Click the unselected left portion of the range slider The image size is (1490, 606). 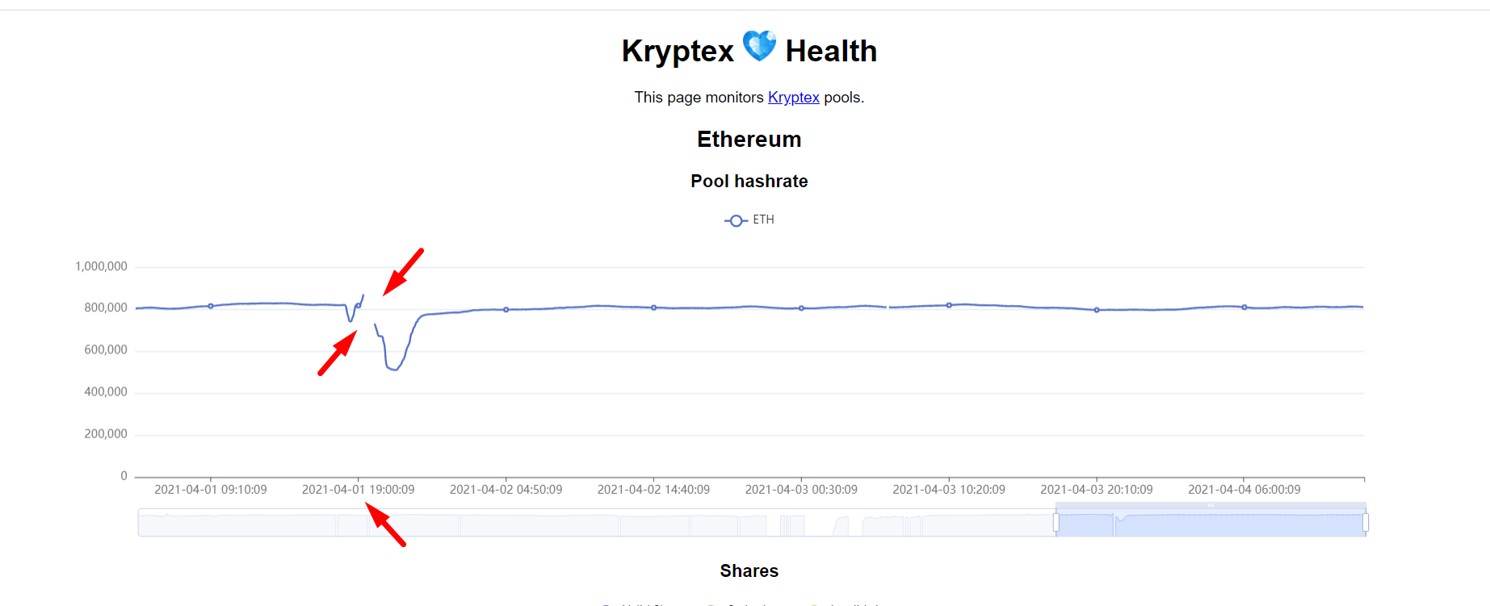coord(565,525)
